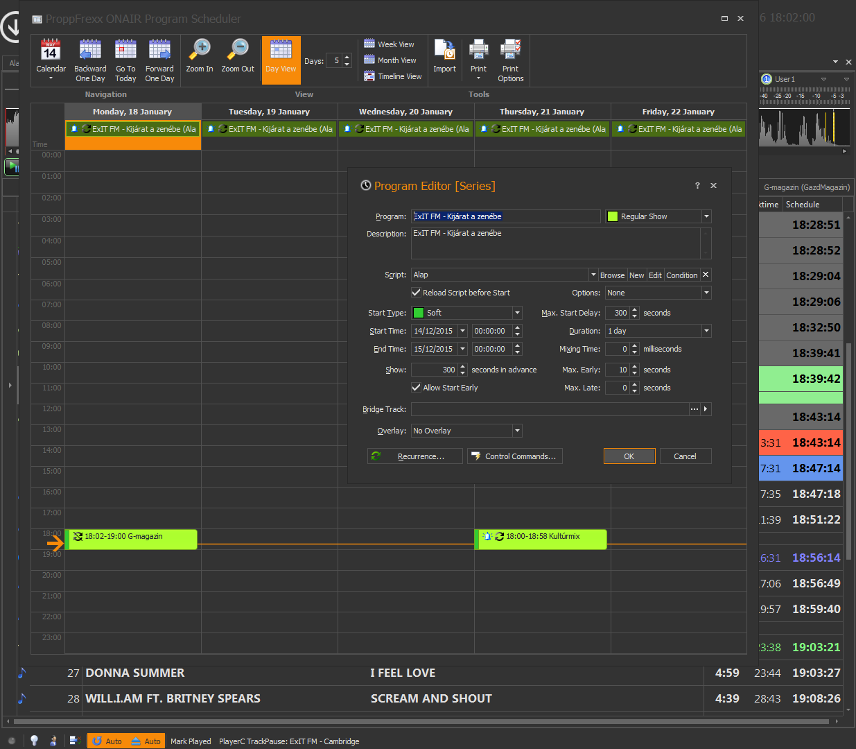
Task: Increase Max. Start Delay spinner
Action: point(634,310)
